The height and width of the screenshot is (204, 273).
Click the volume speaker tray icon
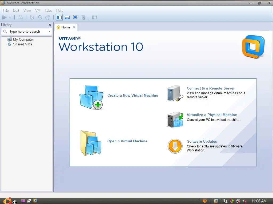coord(244,201)
